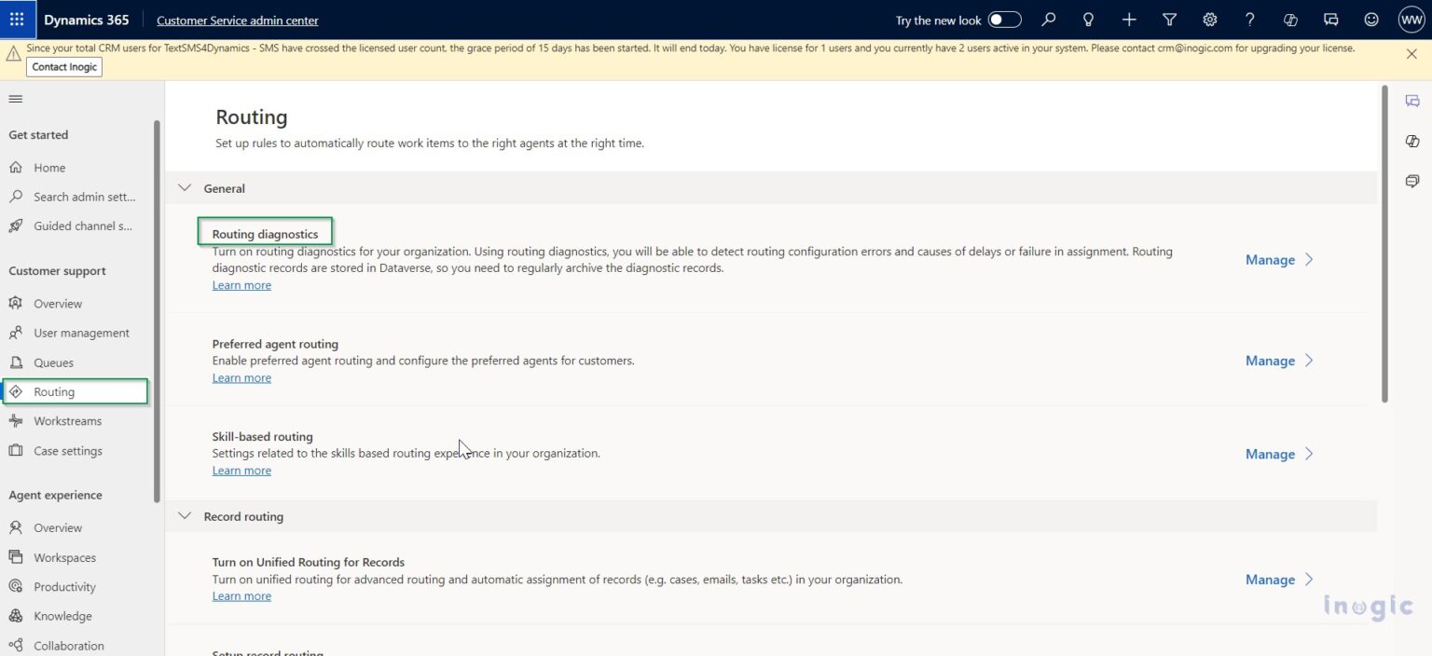1432x656 pixels.
Task: Collapse the General section
Action: [185, 187]
